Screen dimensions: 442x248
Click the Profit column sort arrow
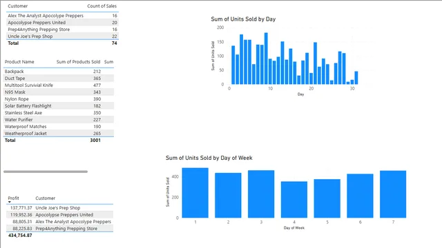[9, 202]
